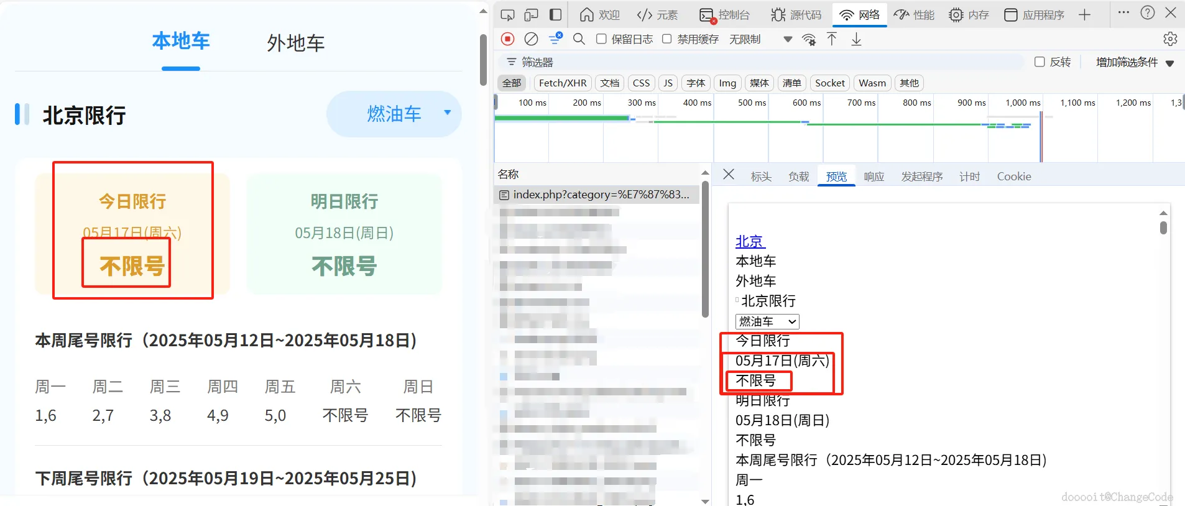
Task: Filter requests by 清单
Action: click(791, 83)
